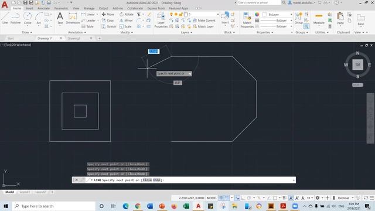Choose the Copy command
The width and height of the screenshot is (375, 211).
(108, 21)
